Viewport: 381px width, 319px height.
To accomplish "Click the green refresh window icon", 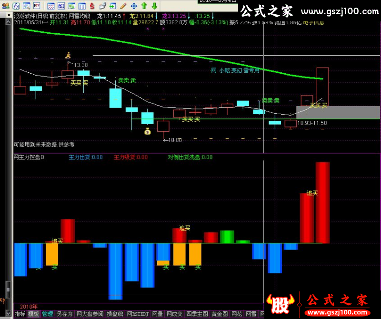I will click(71, 6).
